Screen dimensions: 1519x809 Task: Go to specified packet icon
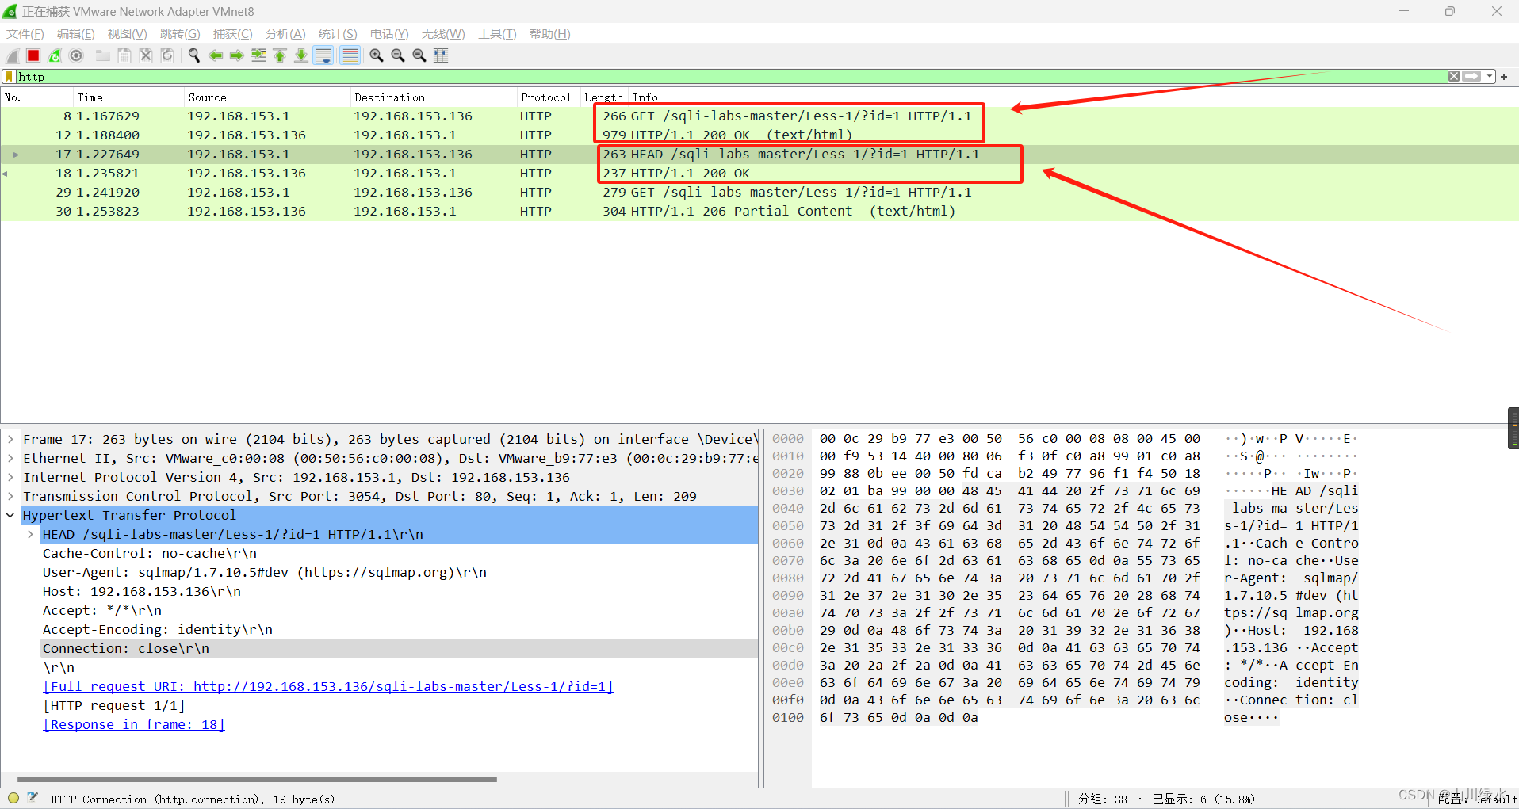pos(258,55)
